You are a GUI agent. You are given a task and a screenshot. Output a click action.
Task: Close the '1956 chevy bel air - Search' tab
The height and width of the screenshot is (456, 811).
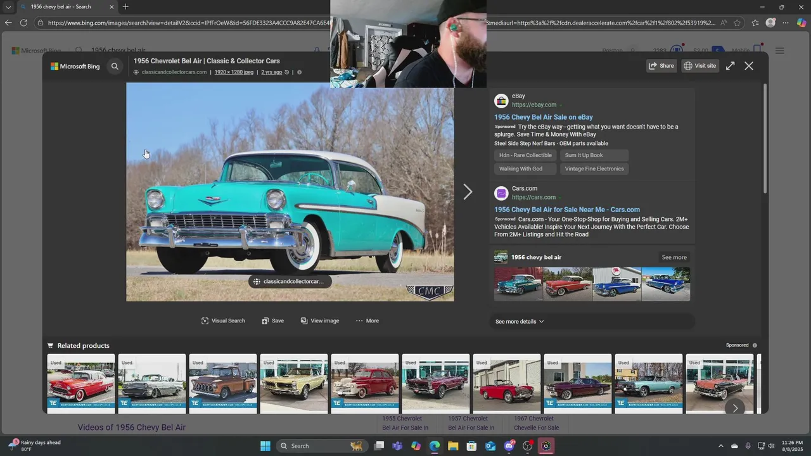pos(112,7)
